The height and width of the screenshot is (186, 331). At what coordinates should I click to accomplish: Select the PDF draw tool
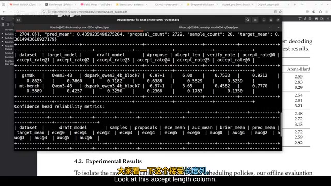click(305, 19)
